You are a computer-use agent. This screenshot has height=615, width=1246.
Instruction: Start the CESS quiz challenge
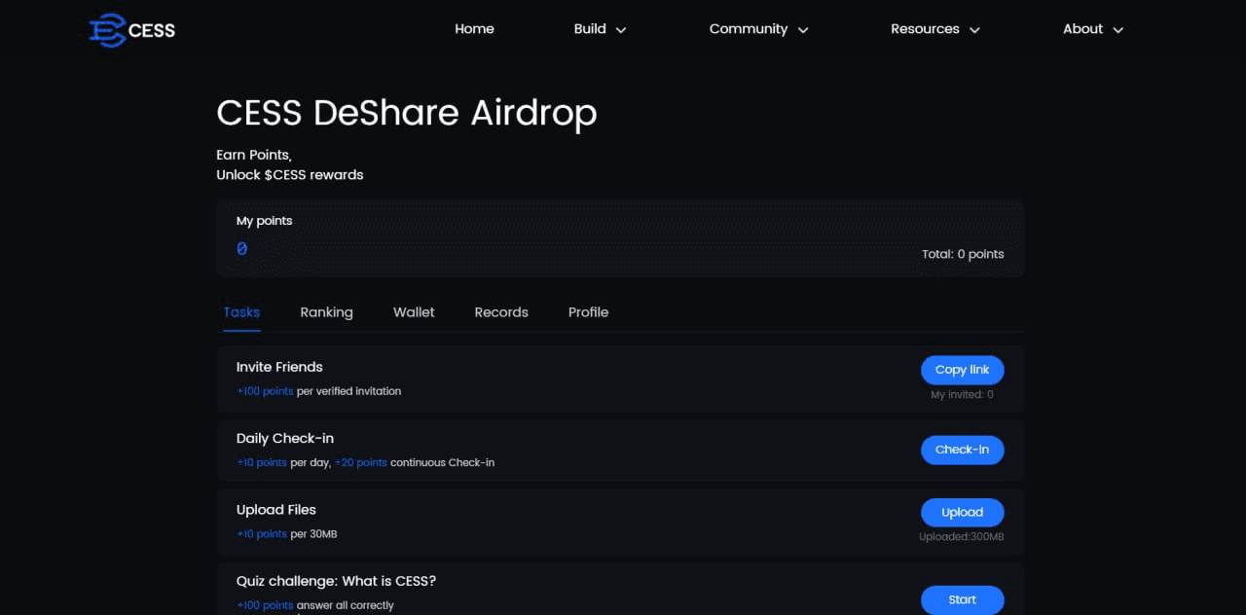(x=962, y=599)
